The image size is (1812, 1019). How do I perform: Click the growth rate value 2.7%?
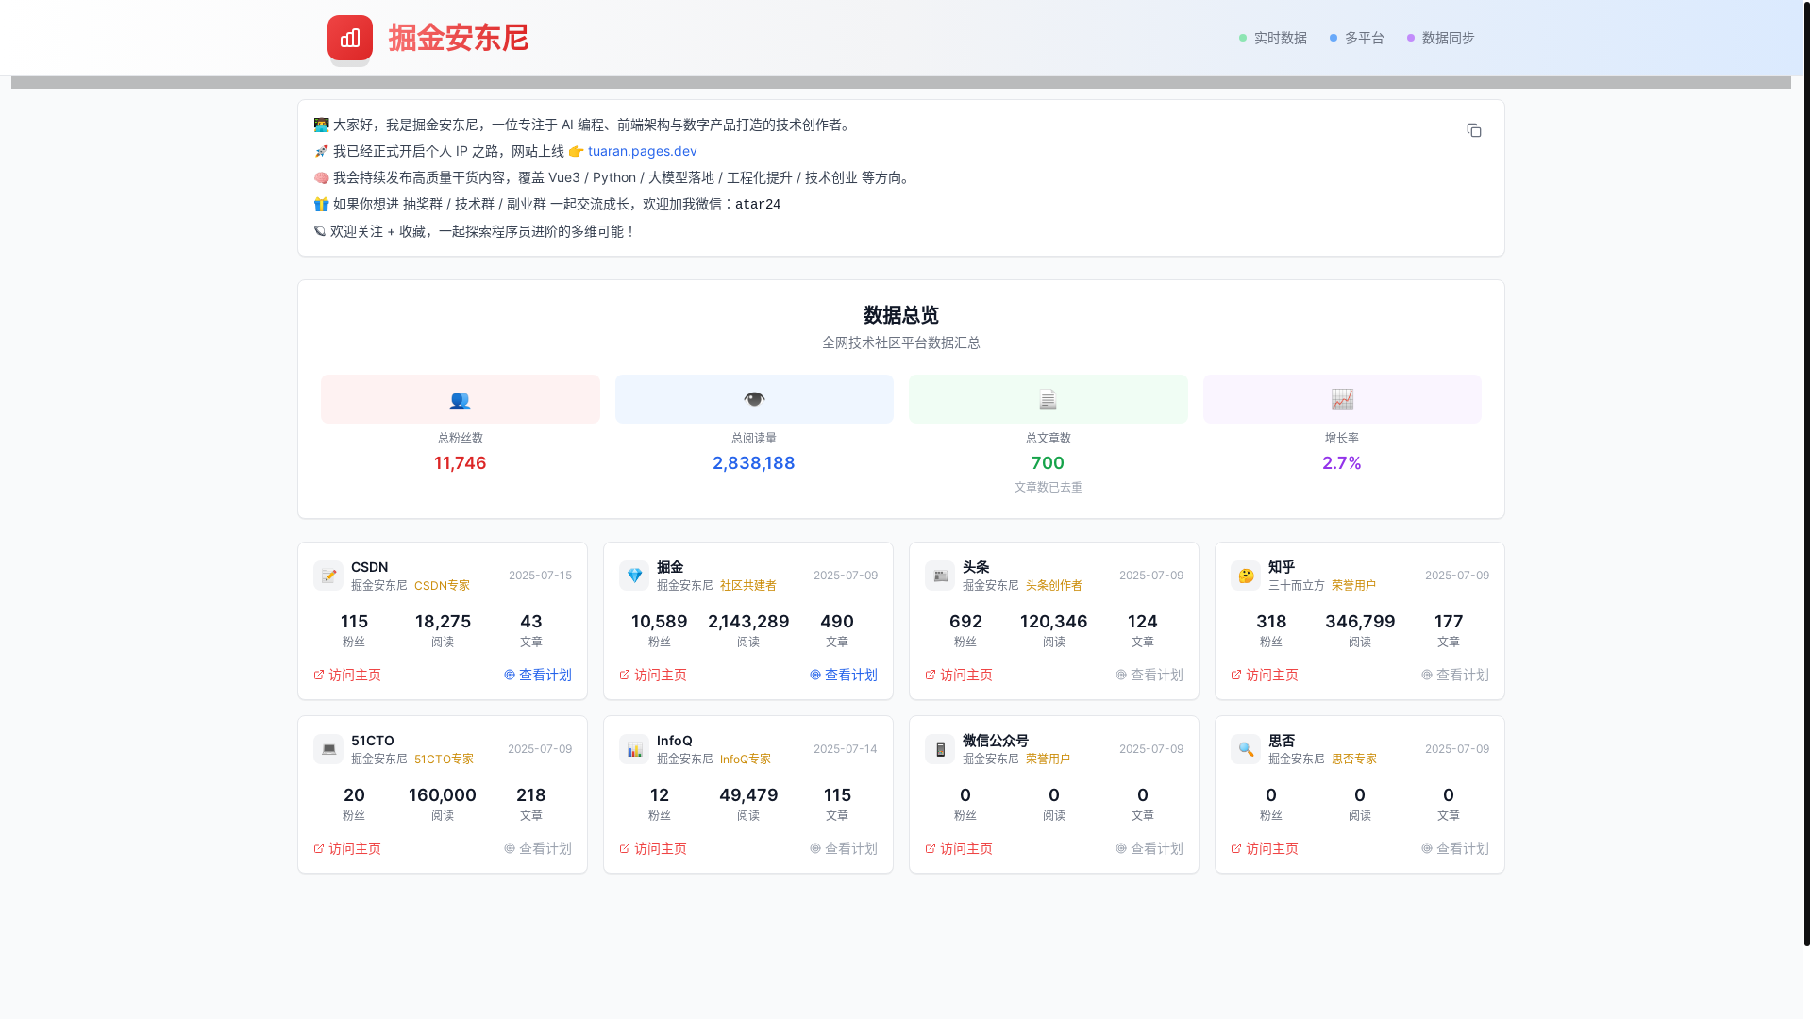pyautogui.click(x=1342, y=463)
